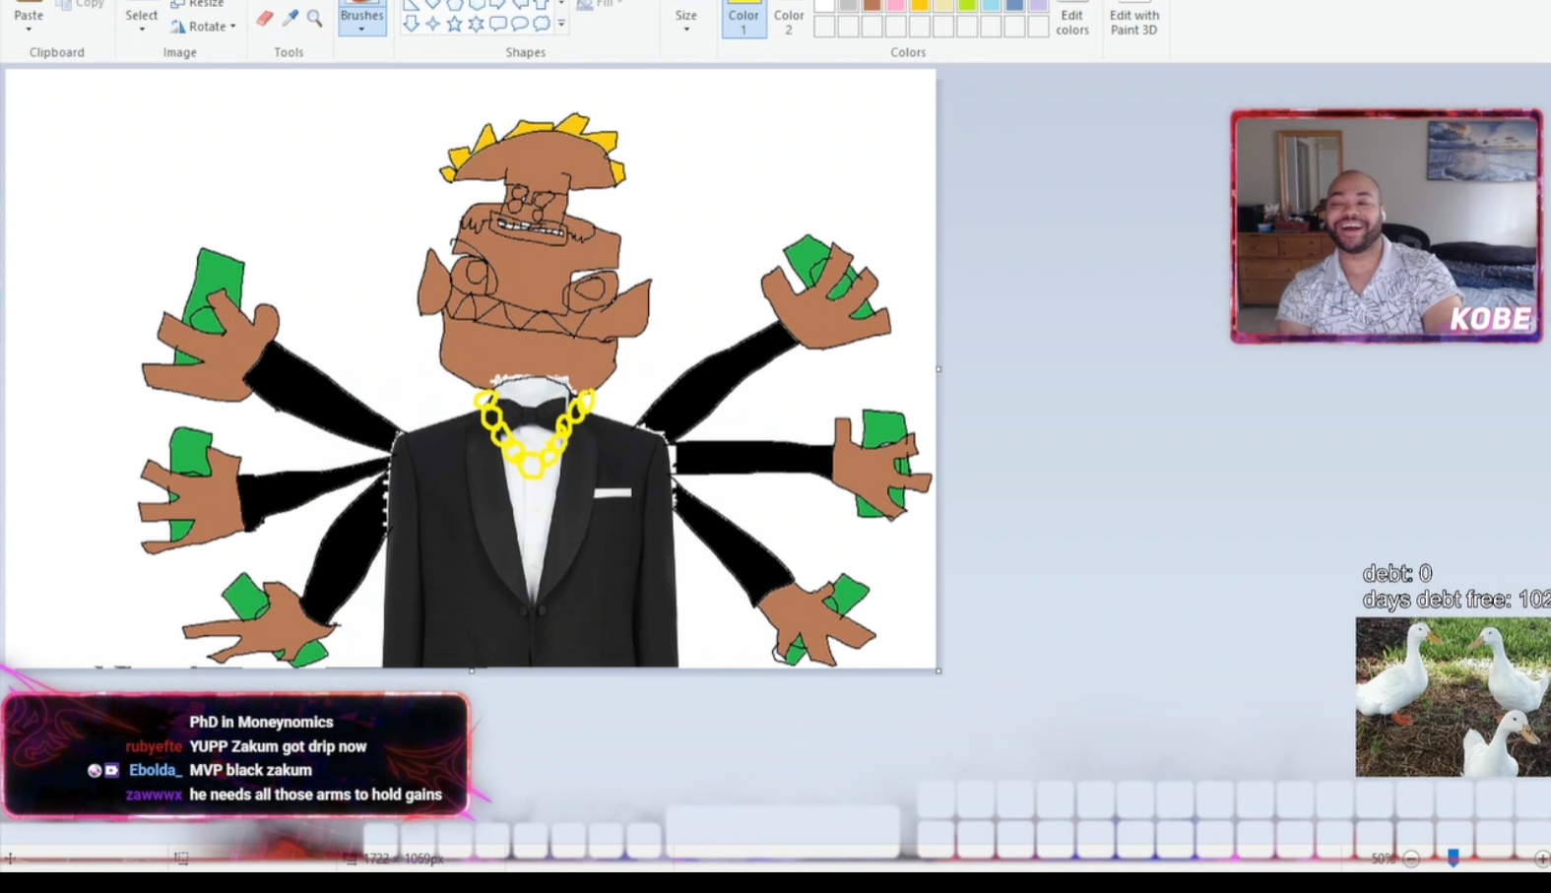Viewport: 1551px width, 893px height.
Task: Click the canvas dimensions in status bar
Action: pos(404,859)
